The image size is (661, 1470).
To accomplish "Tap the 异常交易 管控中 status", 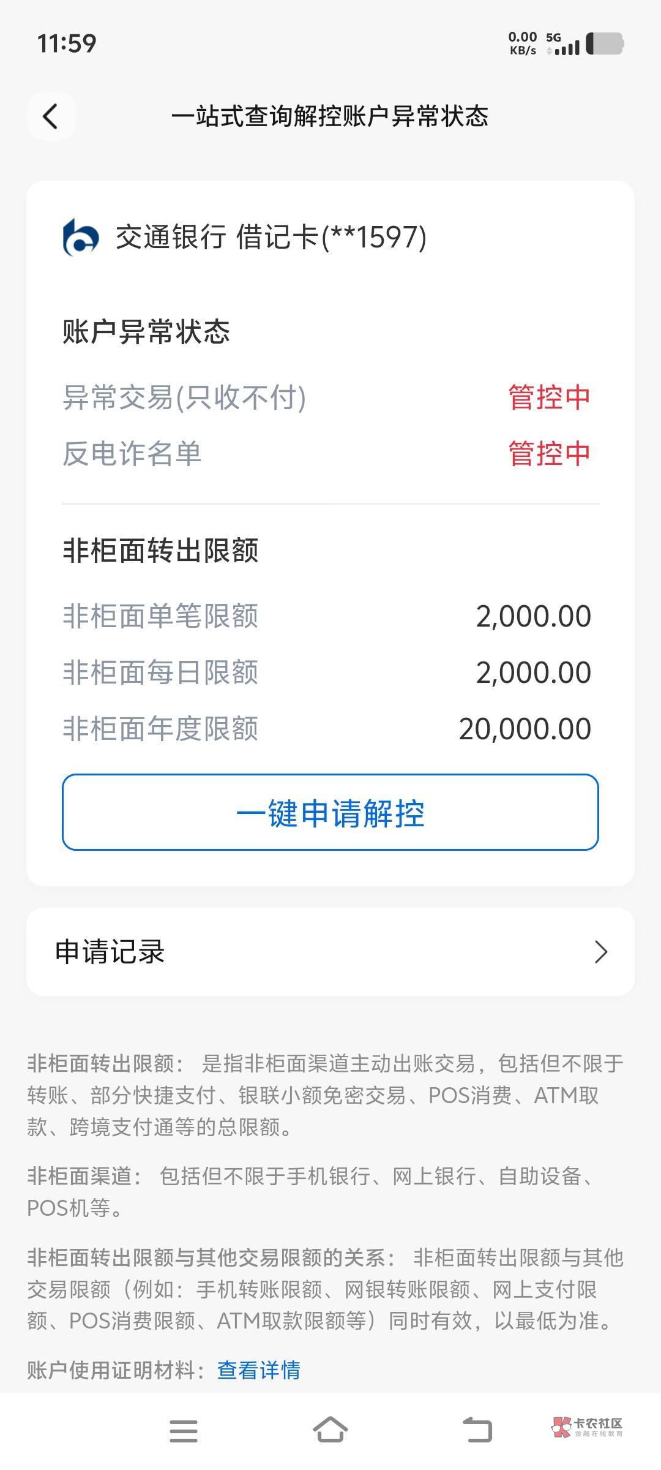I will (549, 398).
